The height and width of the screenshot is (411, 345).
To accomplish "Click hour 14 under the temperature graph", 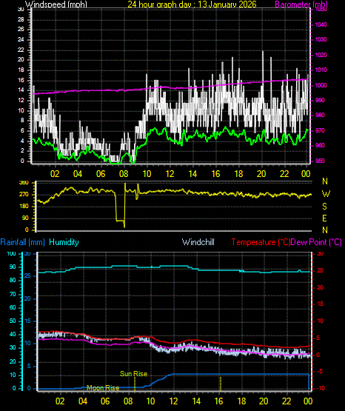I will coord(196,401).
